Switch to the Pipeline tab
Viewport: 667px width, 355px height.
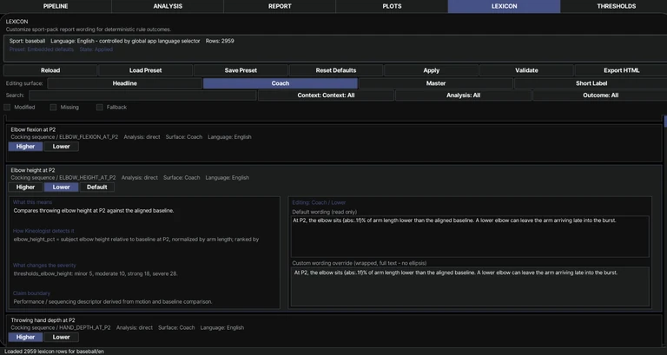pyautogui.click(x=56, y=6)
